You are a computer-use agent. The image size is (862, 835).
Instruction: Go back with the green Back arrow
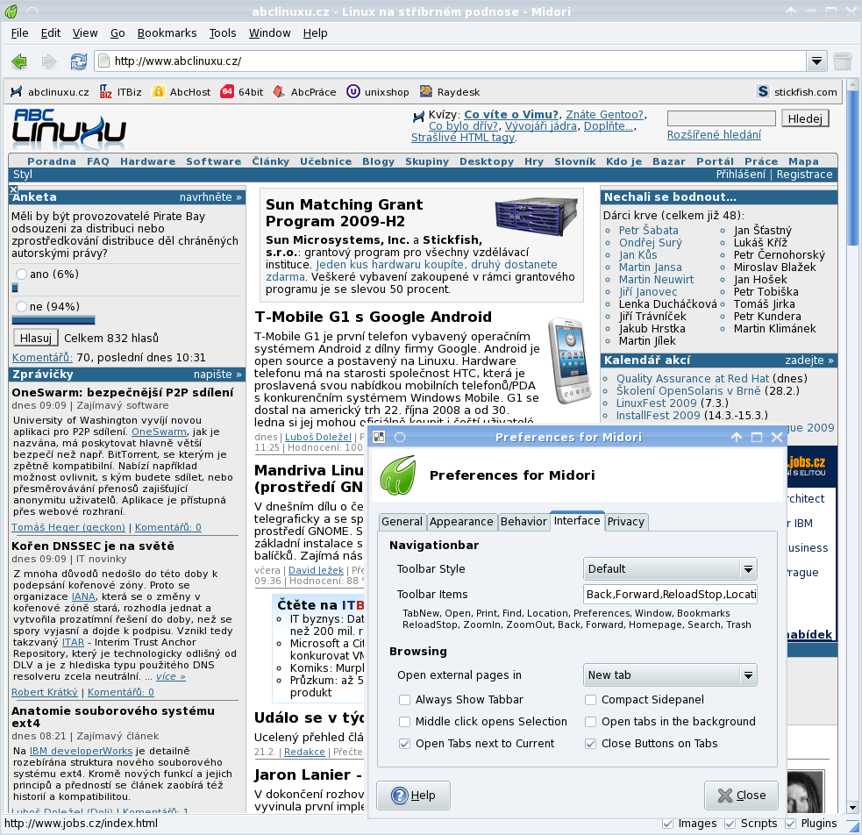[19, 61]
